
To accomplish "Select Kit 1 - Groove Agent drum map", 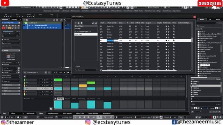I will pos(86,31).
